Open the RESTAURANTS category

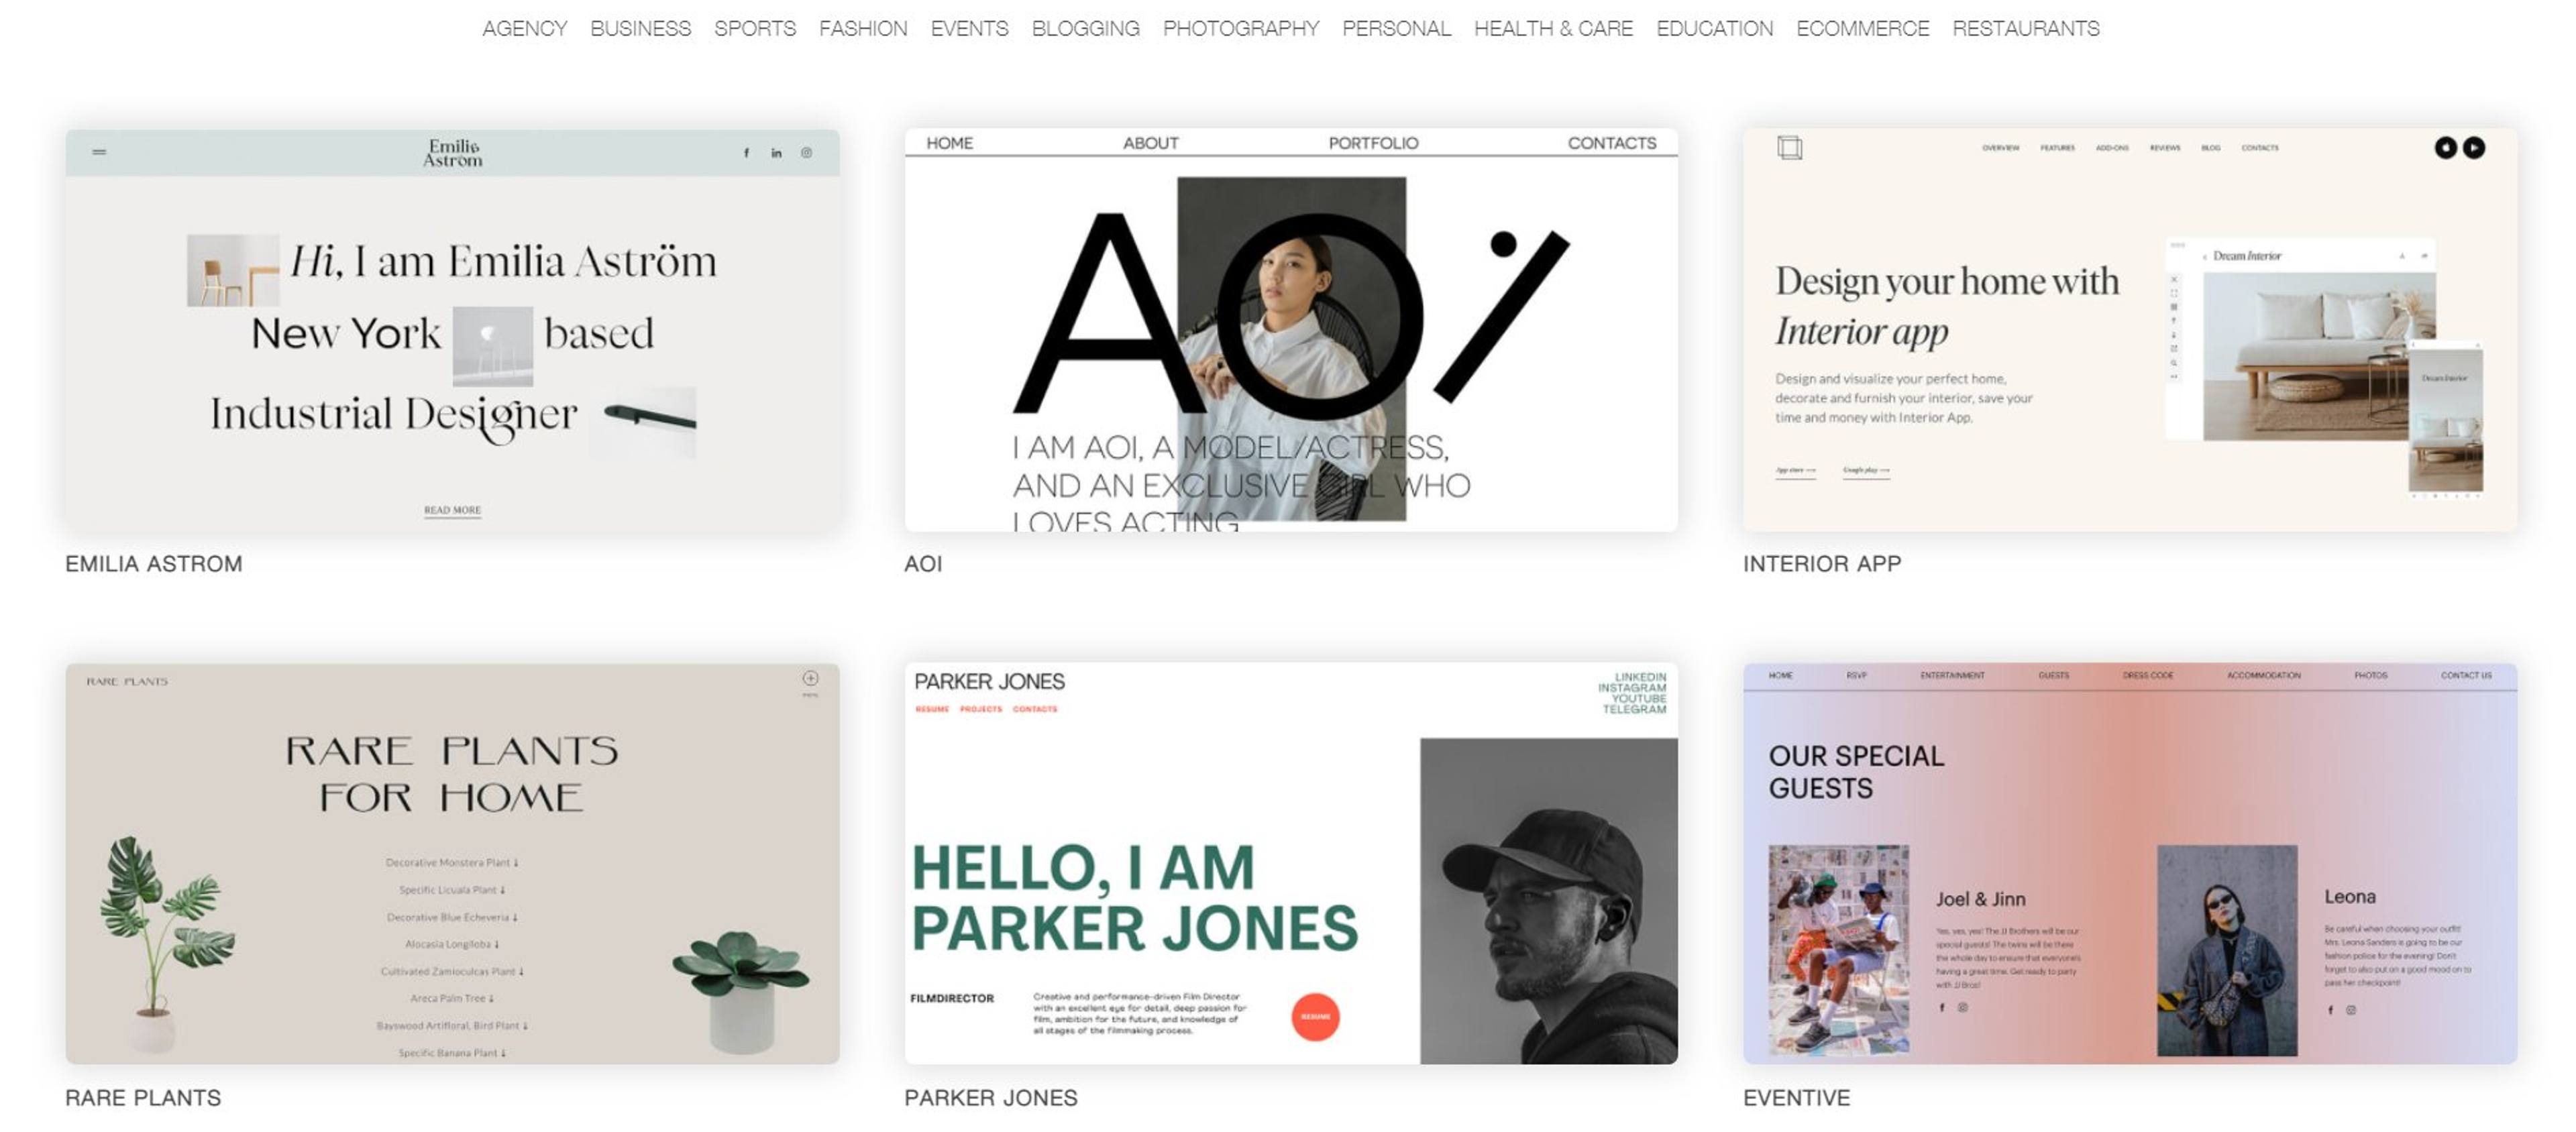tap(2026, 29)
